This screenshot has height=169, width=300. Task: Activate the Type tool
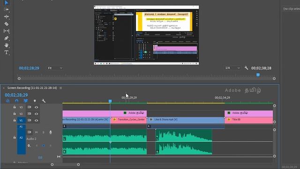(6, 52)
